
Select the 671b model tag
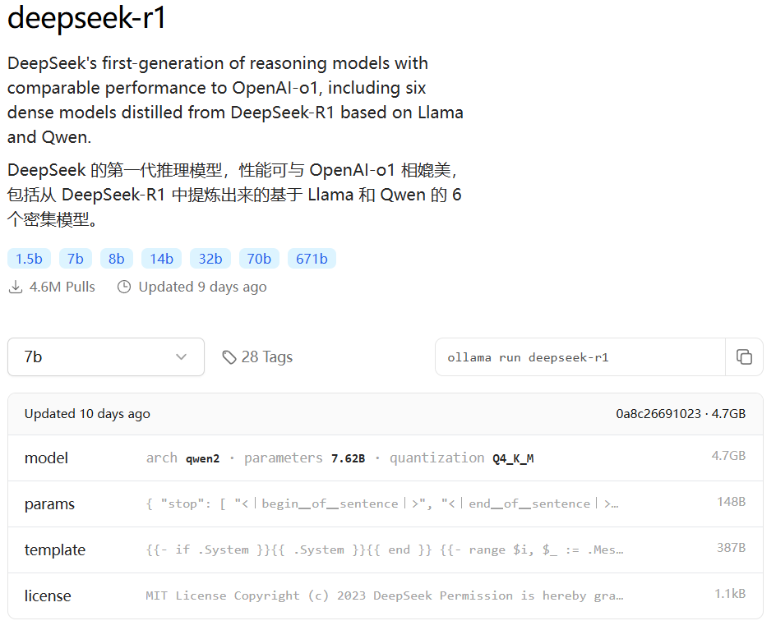pos(312,259)
